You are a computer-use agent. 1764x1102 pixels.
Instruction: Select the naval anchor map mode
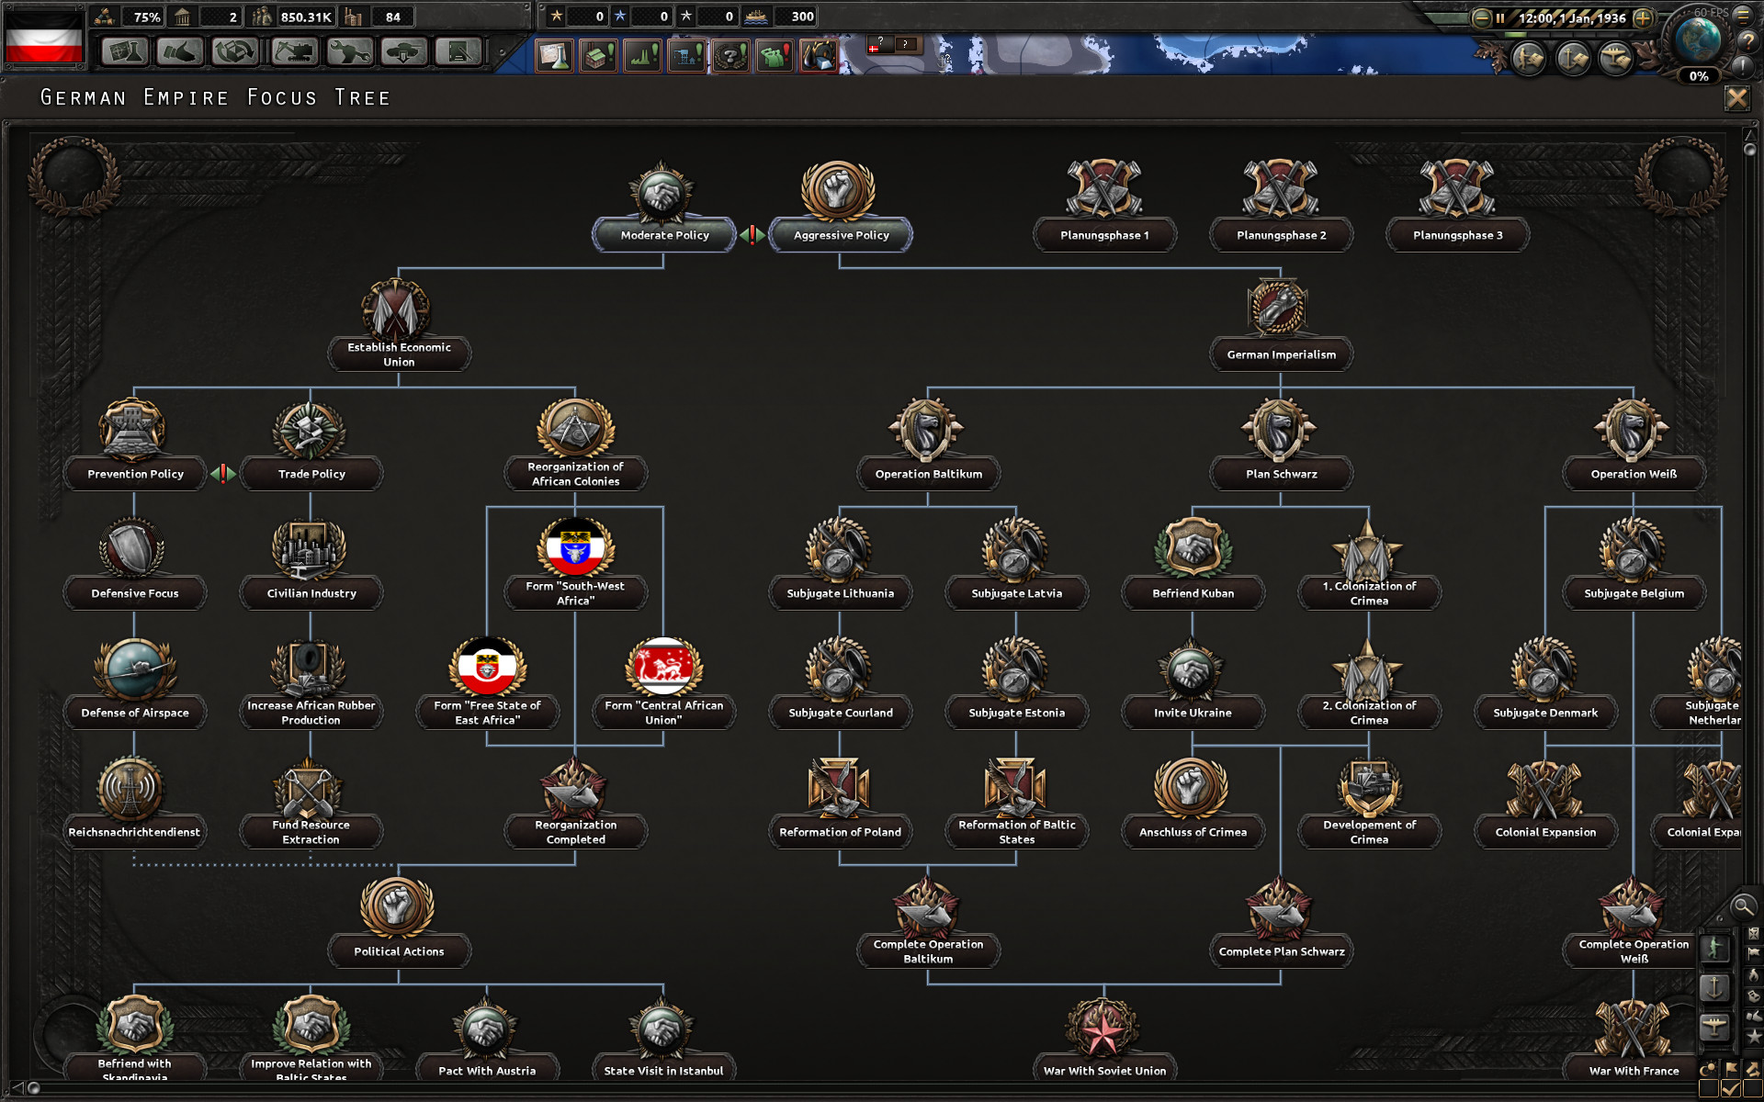click(1714, 988)
